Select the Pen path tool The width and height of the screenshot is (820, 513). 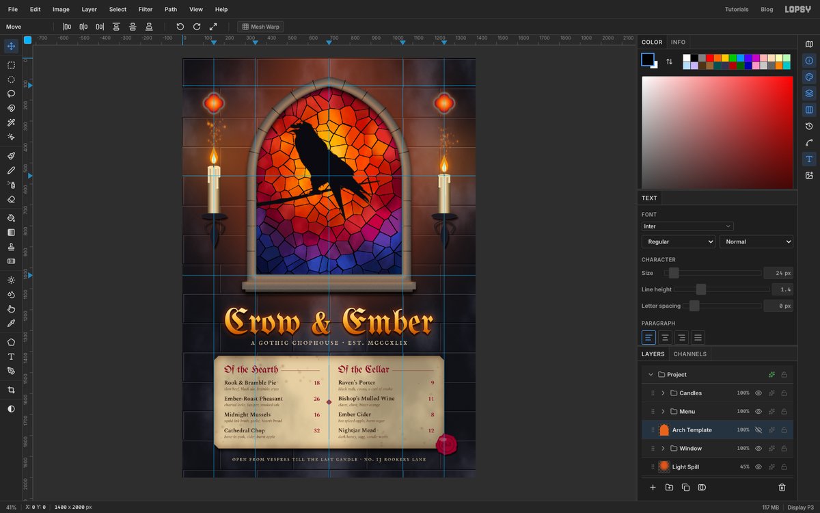coord(11,371)
